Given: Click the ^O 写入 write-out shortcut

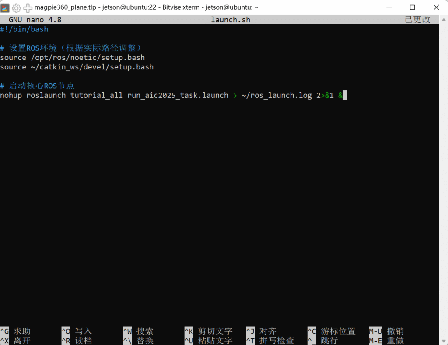Looking at the screenshot, I should coord(77,331).
